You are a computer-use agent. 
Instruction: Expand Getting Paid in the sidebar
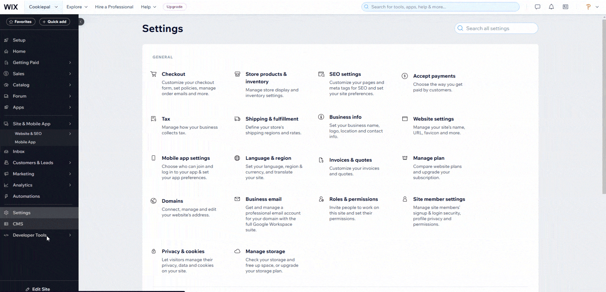[x=38, y=63]
